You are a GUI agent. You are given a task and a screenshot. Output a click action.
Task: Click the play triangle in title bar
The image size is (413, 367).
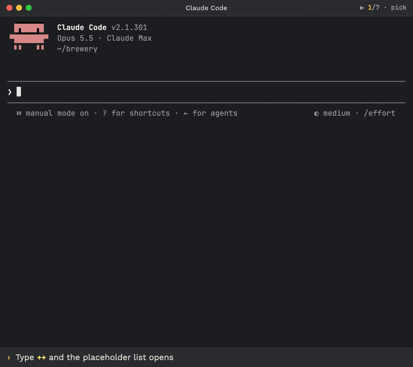pos(362,8)
